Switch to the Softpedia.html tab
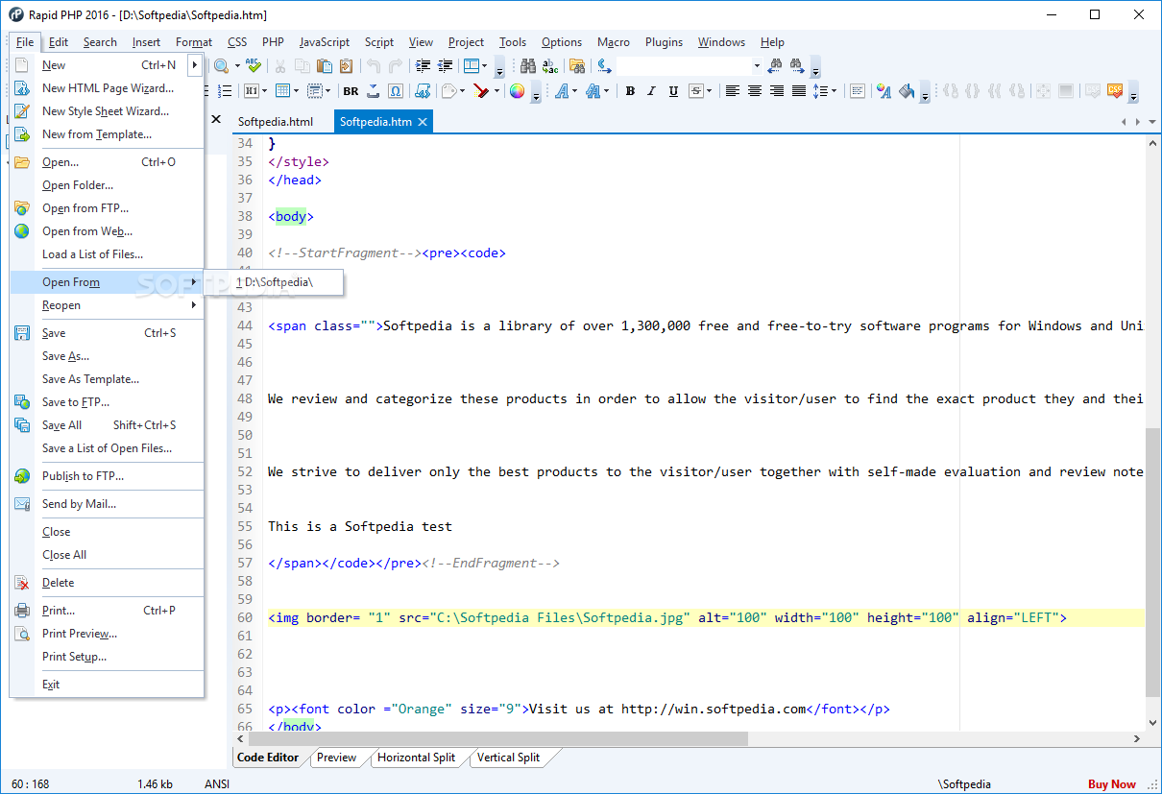Viewport: 1162px width, 794px height. tap(276, 122)
